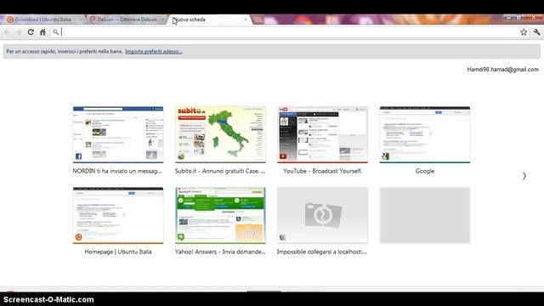Click YouTube logo badge on thumbnail

pos(283,156)
